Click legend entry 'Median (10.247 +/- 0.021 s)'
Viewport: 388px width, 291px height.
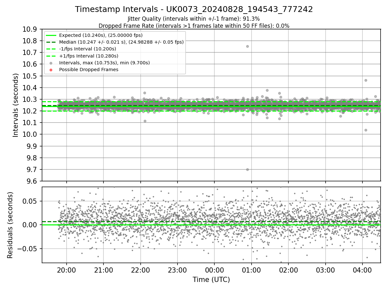(121, 42)
